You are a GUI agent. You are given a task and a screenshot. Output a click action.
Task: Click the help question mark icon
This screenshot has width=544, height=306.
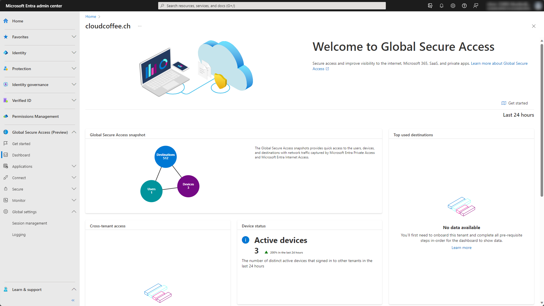click(464, 6)
